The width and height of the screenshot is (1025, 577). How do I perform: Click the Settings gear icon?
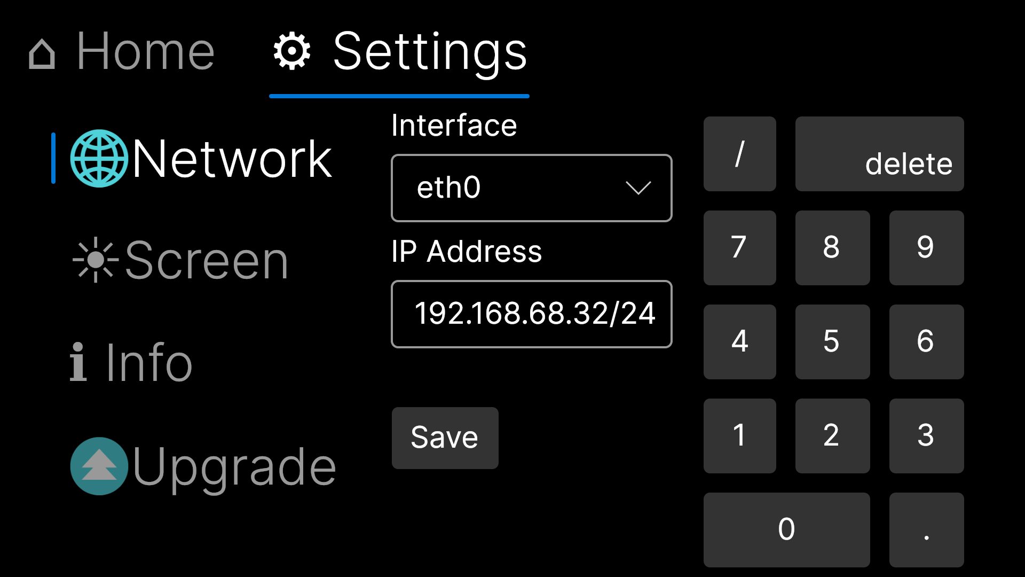point(291,51)
